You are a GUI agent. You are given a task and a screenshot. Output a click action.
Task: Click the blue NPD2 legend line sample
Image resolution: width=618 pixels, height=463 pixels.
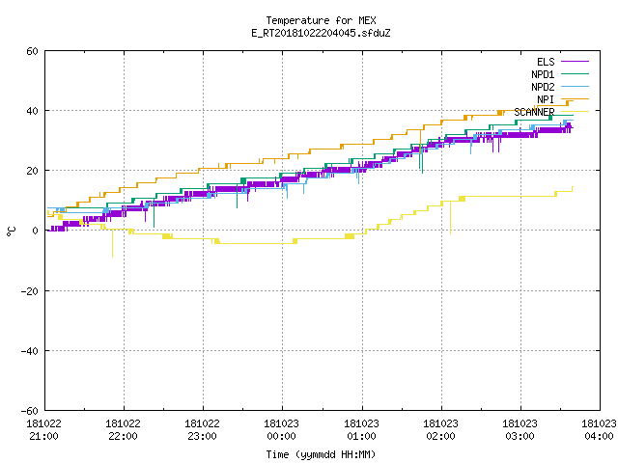point(575,86)
